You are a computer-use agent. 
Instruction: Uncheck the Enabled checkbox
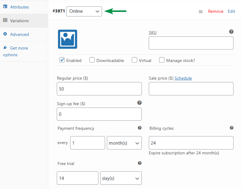(62, 60)
